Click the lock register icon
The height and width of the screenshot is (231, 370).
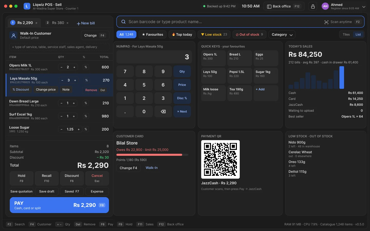tap(313, 6)
